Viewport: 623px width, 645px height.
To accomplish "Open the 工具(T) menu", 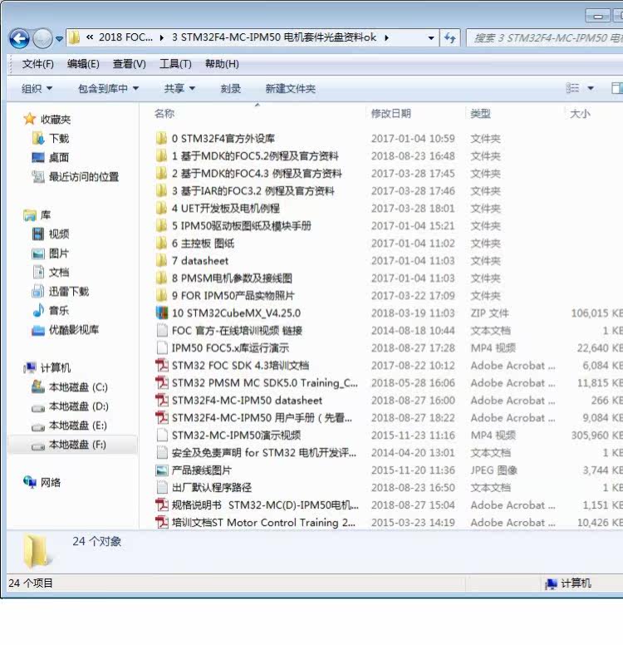I will [175, 64].
